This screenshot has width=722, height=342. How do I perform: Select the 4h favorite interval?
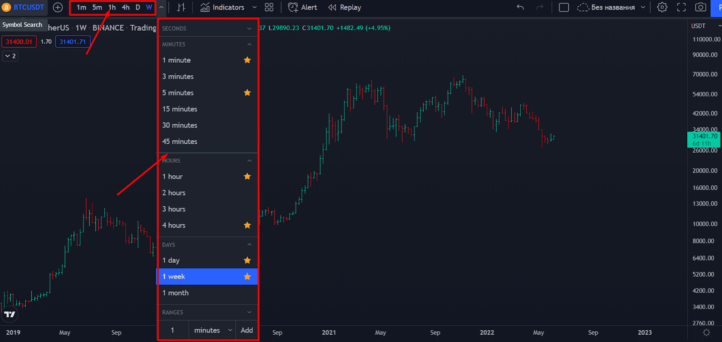pyautogui.click(x=125, y=7)
